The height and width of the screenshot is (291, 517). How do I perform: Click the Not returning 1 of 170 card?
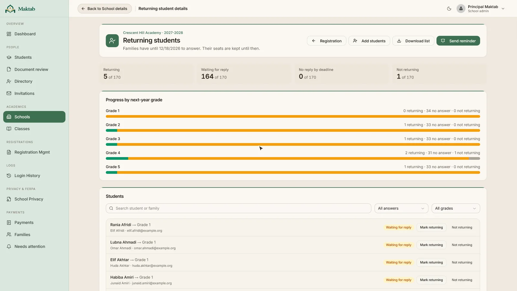pyautogui.click(x=439, y=74)
